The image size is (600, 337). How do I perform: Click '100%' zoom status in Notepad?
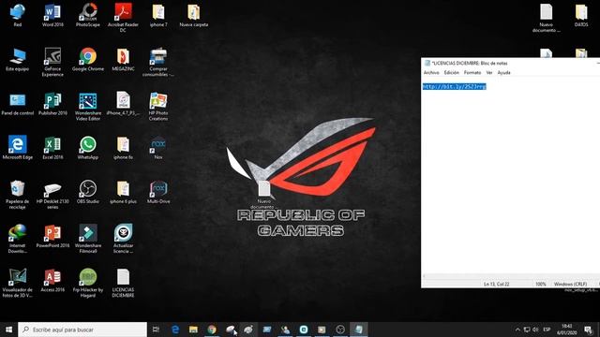click(x=541, y=285)
